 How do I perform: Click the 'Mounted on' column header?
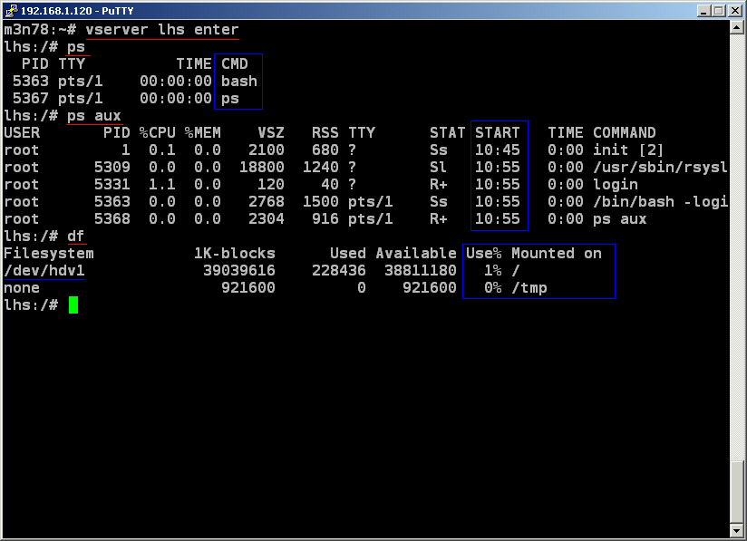click(556, 254)
